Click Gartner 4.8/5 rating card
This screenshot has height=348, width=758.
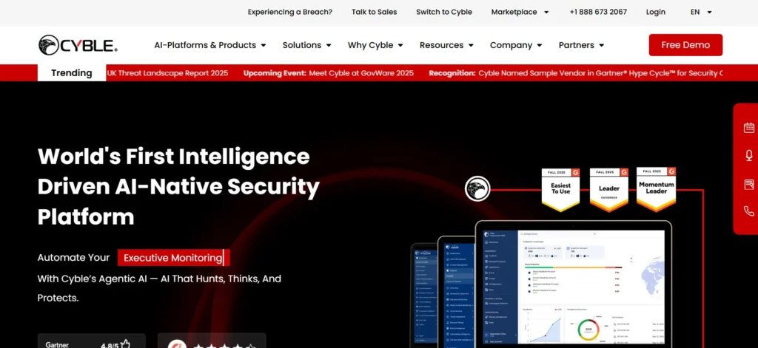(x=91, y=341)
